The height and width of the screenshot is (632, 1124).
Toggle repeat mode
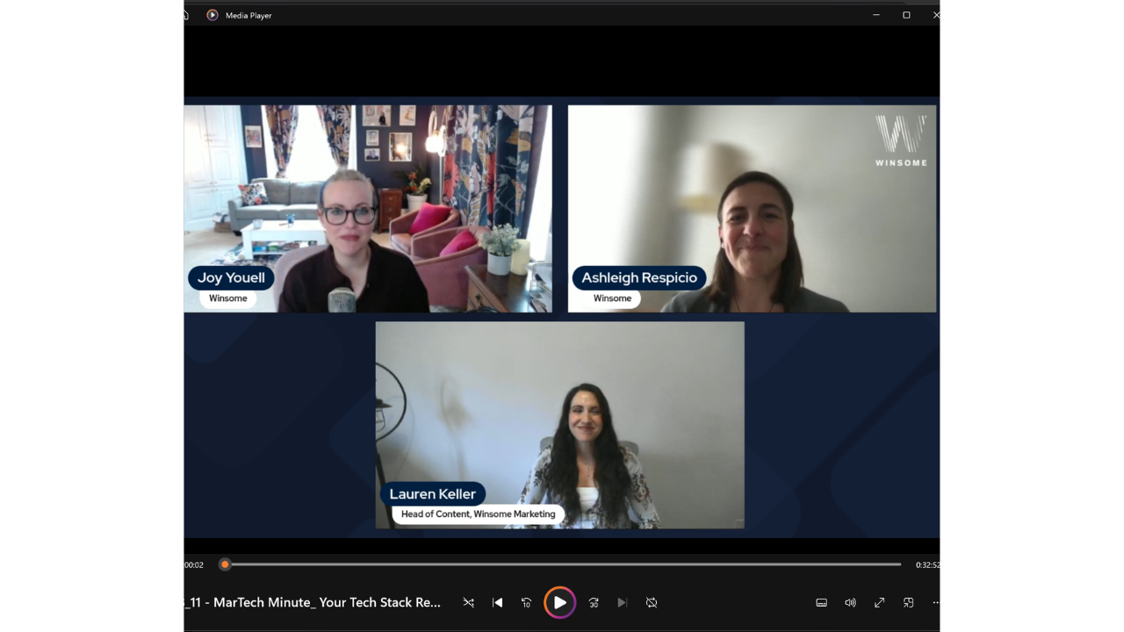coord(652,603)
